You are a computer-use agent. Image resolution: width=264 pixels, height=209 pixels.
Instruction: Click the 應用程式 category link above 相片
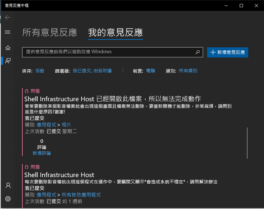click(46, 125)
